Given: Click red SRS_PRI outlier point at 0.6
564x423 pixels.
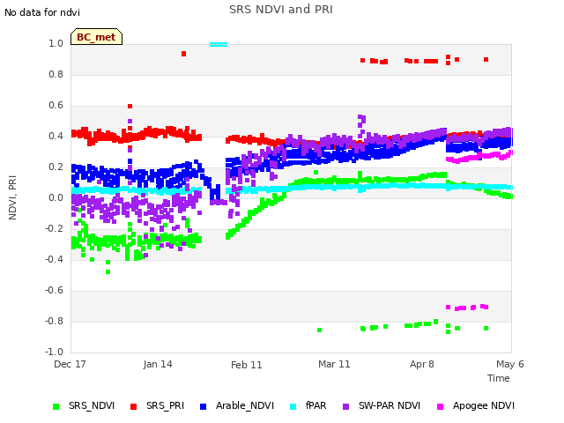Looking at the screenshot, I should (x=130, y=106).
